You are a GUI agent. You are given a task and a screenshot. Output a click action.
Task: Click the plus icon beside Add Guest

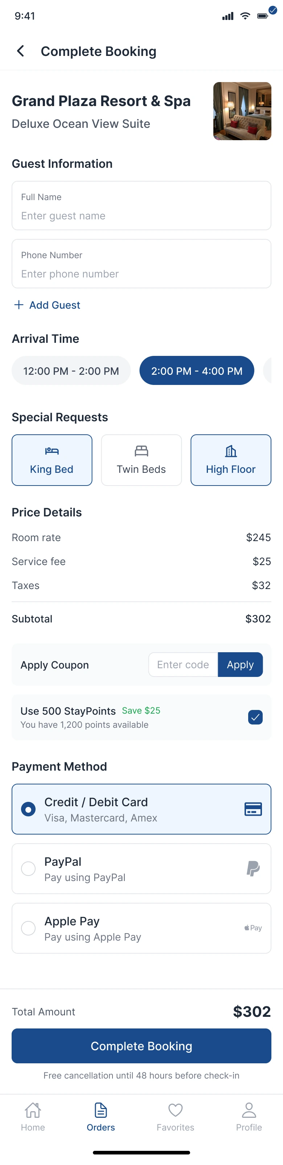[x=19, y=305]
